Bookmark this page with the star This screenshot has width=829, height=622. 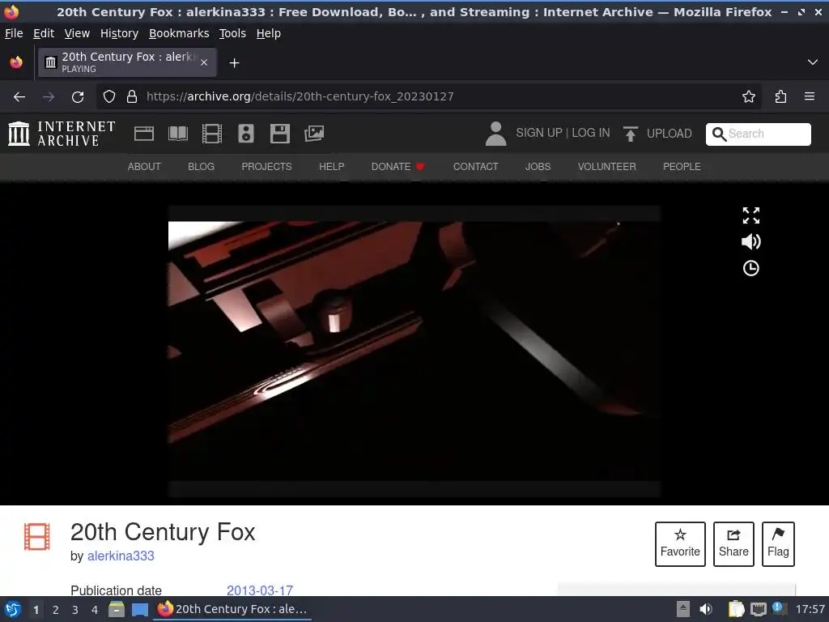coord(749,97)
